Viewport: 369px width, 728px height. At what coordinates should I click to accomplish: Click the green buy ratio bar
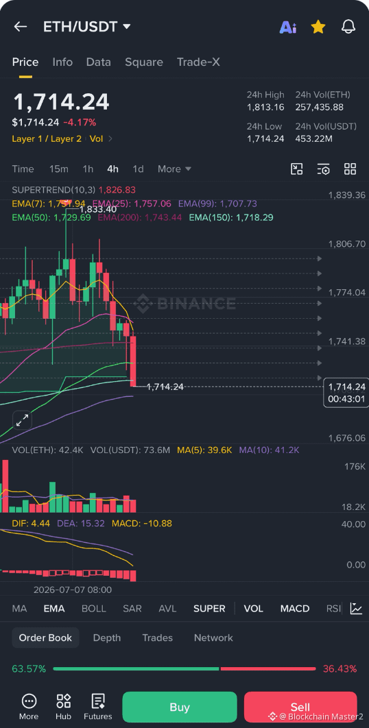136,668
